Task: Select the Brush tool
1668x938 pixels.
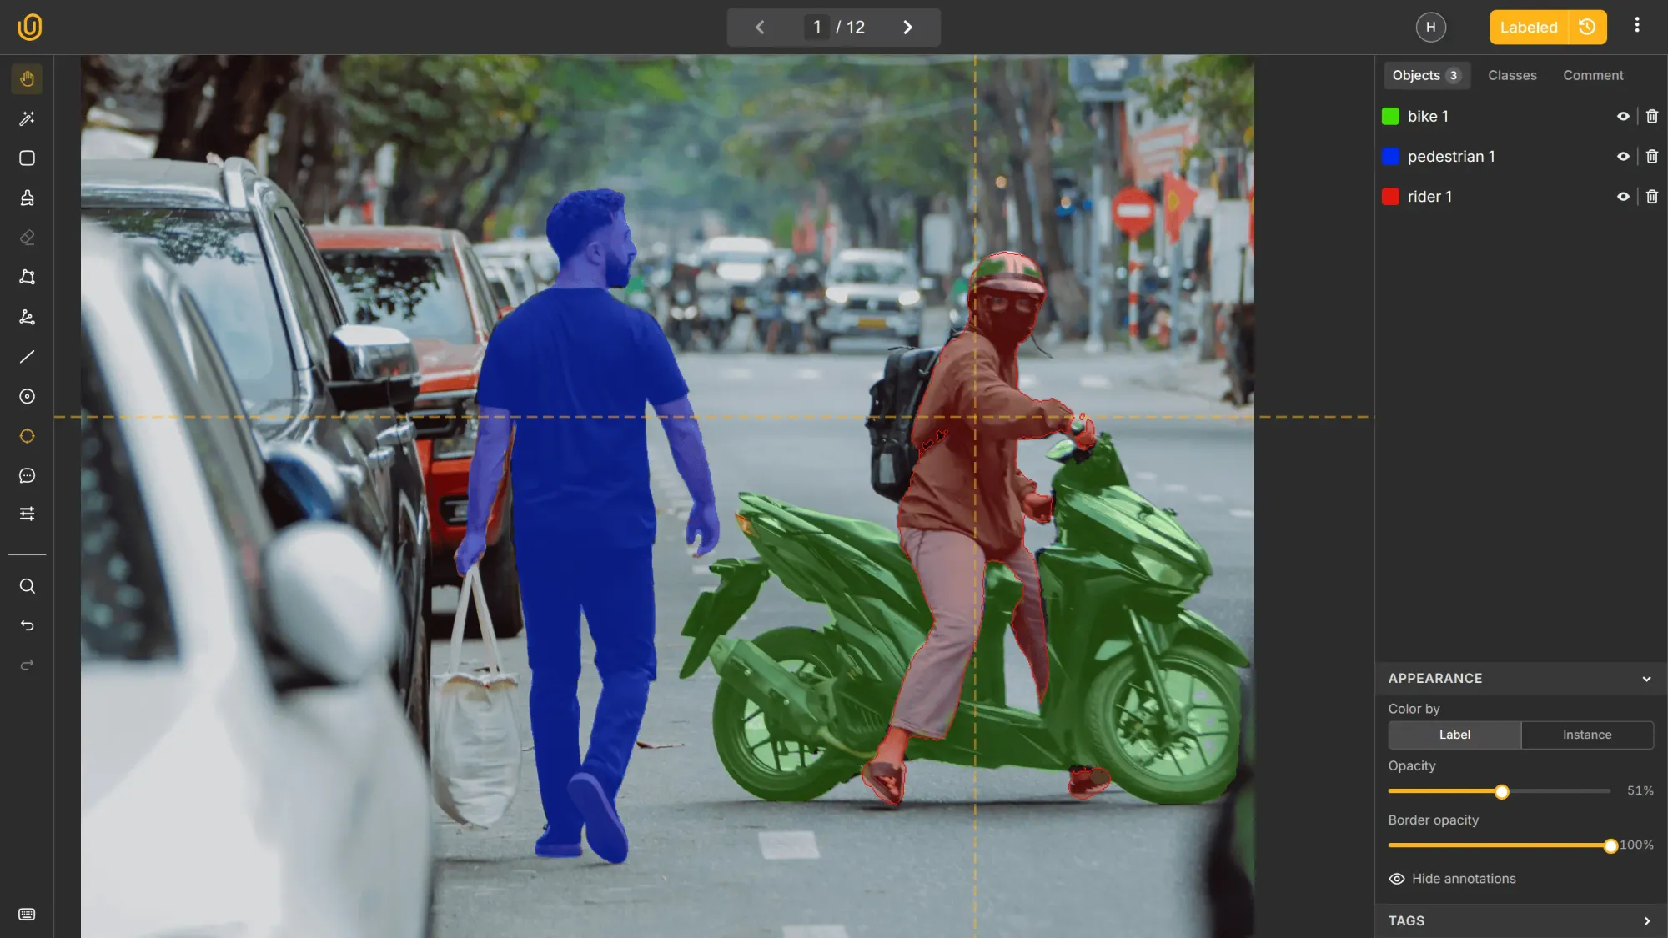Action: [x=27, y=198]
